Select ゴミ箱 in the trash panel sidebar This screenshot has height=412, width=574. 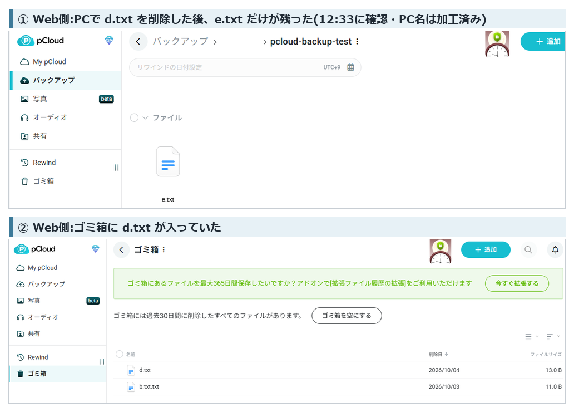tap(57, 374)
